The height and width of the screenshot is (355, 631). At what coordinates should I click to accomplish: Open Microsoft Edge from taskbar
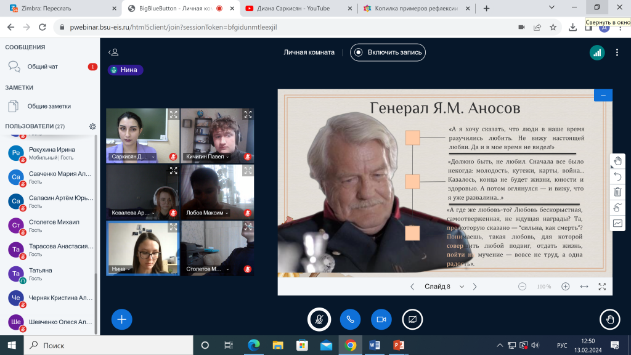pyautogui.click(x=253, y=345)
